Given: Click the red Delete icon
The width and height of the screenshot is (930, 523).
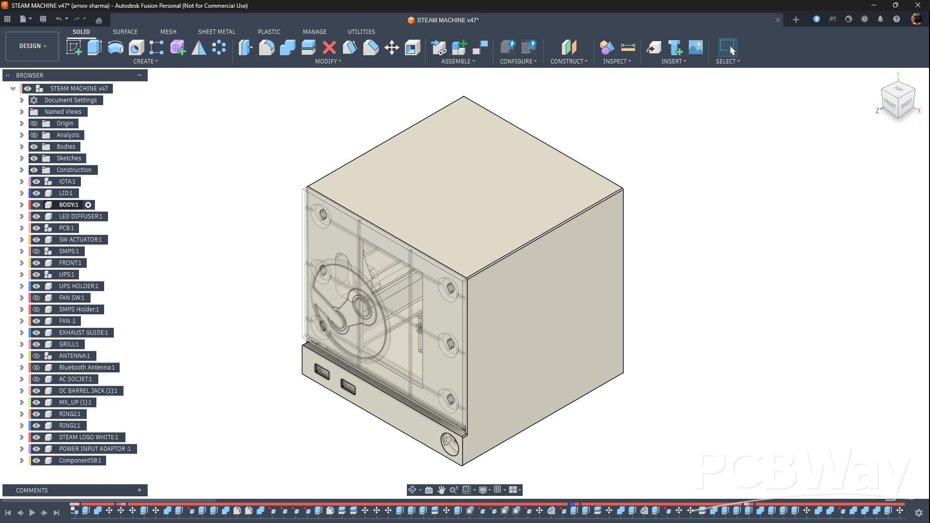Looking at the screenshot, I should pyautogui.click(x=329, y=47).
